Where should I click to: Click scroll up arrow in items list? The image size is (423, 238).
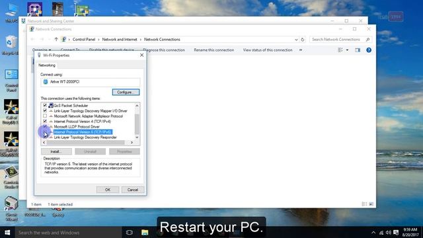pyautogui.click(x=137, y=106)
